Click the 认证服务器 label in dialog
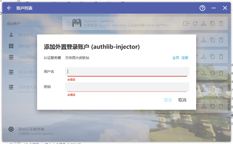The image size is (233, 144). click(52, 58)
